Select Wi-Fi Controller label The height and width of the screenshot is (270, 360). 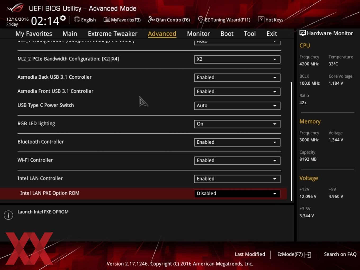coord(35,160)
